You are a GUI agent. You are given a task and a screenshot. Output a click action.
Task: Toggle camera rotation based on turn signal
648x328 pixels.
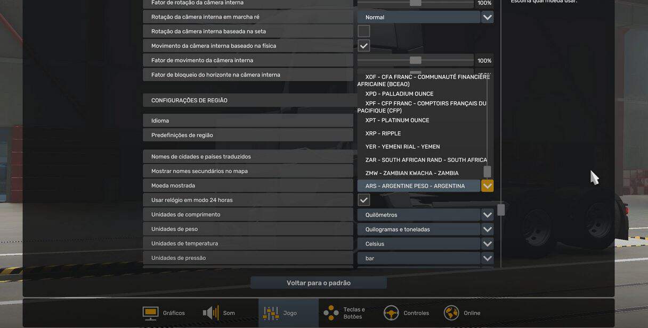[x=364, y=31]
